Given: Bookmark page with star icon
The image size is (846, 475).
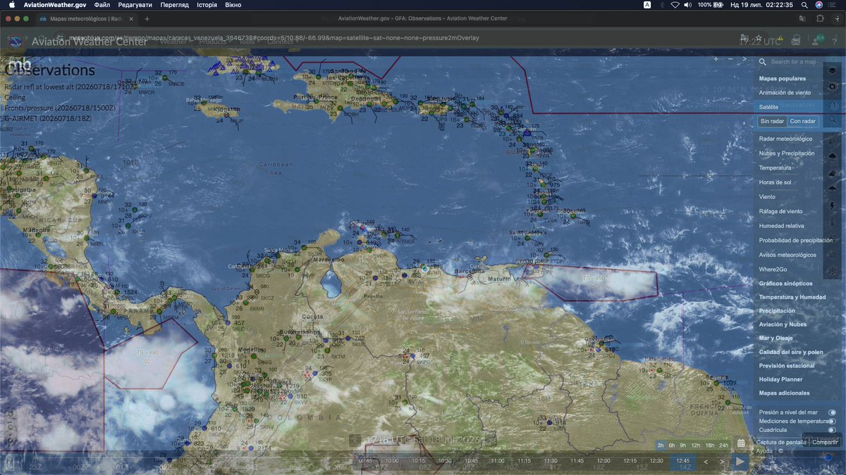Looking at the screenshot, I should tap(758, 38).
